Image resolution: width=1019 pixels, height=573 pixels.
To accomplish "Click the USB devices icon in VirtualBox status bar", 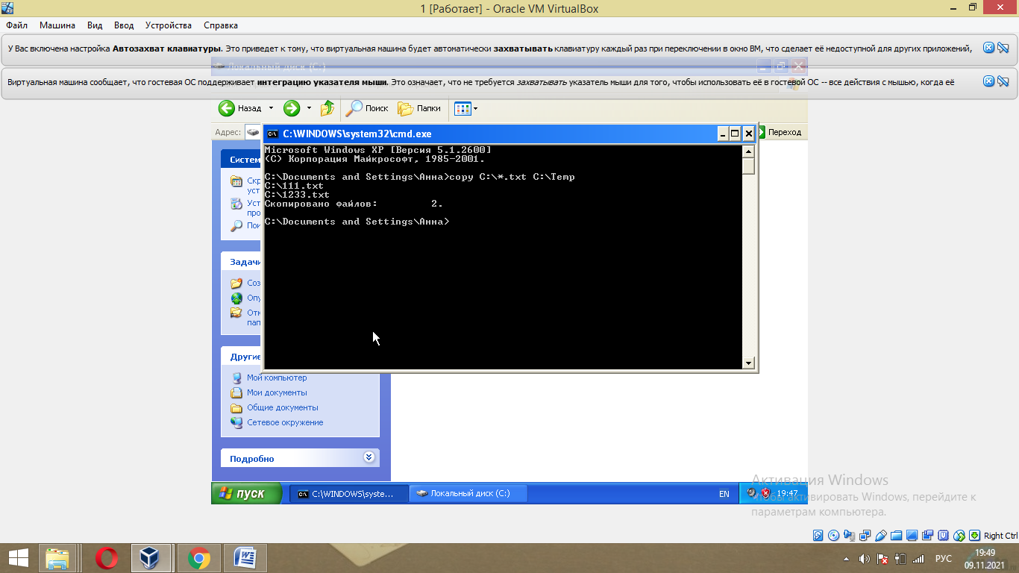I will pyautogui.click(x=881, y=536).
